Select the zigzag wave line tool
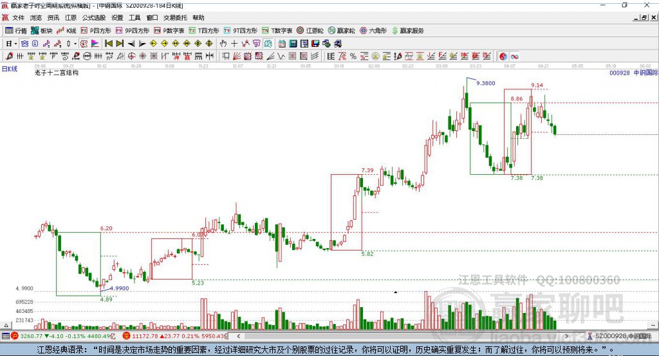 click(x=281, y=57)
